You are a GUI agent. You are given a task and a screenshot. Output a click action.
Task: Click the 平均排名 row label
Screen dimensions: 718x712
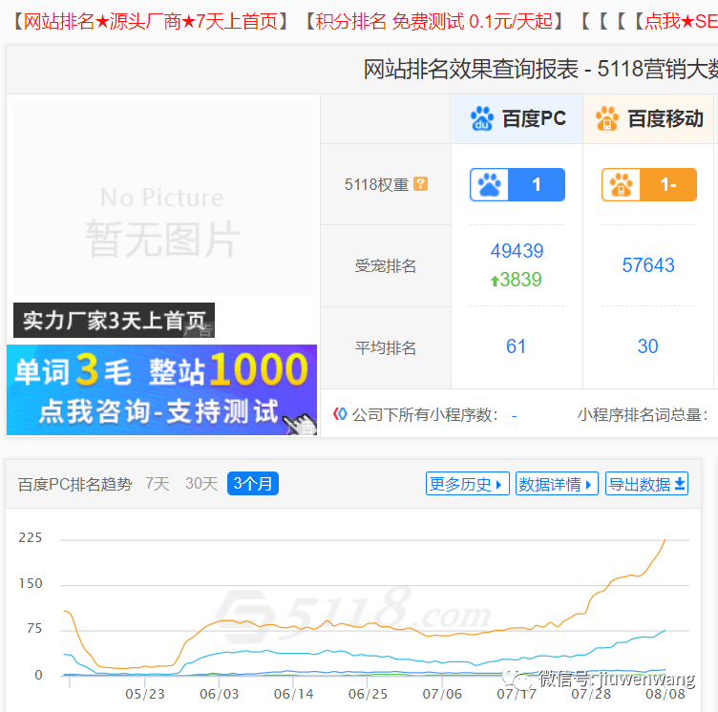386,348
